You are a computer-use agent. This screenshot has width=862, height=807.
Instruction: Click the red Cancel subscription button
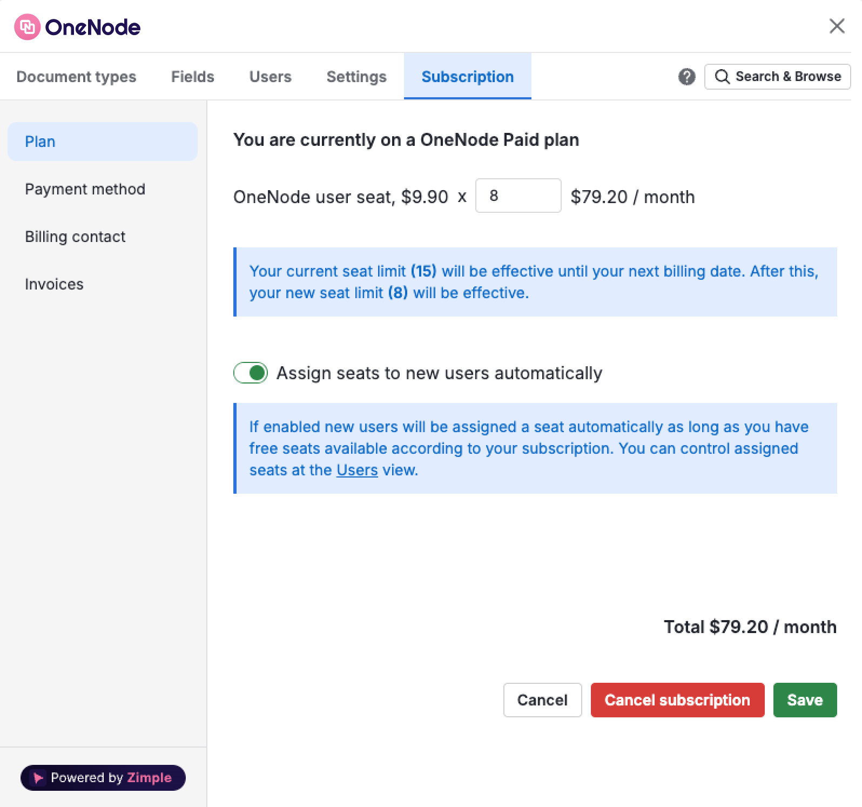[677, 700]
